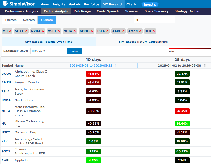Select the Custom view button

click(x=47, y=20)
